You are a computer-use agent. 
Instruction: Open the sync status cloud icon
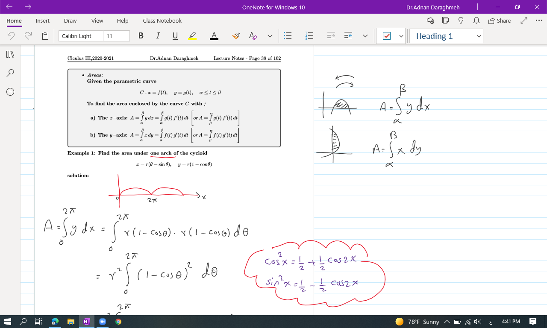(430, 20)
